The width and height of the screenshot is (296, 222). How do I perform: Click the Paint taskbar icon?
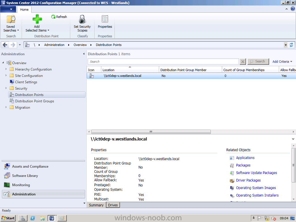(x=62, y=219)
